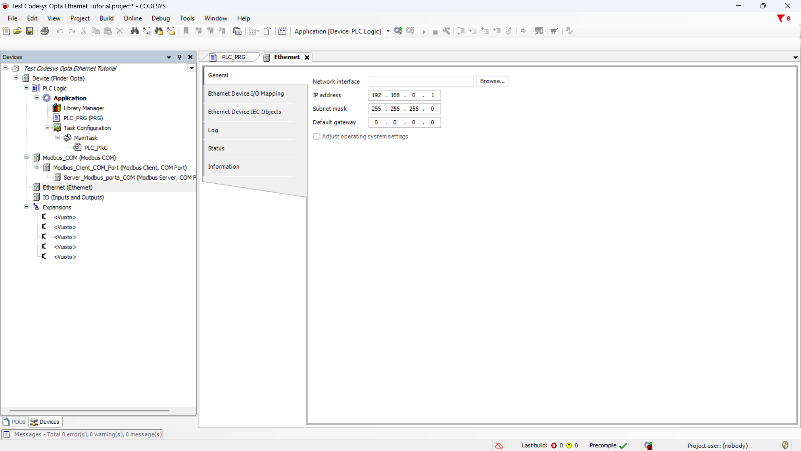
Task: Enable Adjust operating system settings checkbox
Action: click(317, 137)
